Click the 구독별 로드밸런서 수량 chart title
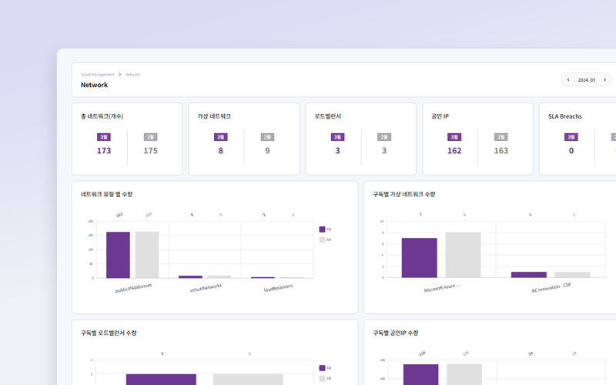 [109, 333]
